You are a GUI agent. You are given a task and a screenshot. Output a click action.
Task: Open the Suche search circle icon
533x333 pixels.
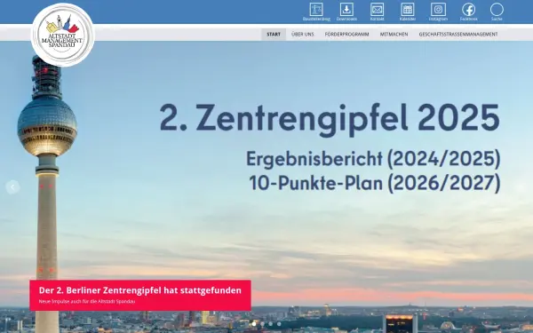click(497, 10)
